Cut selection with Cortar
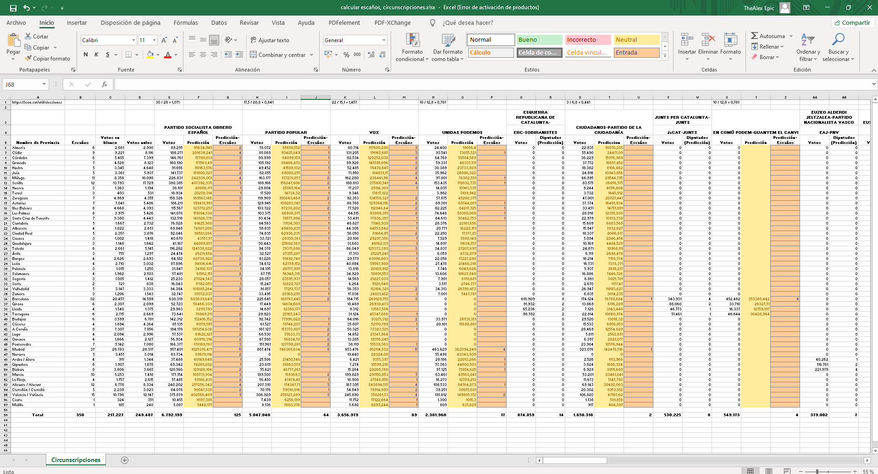This screenshot has height=474, width=878. tap(37, 36)
